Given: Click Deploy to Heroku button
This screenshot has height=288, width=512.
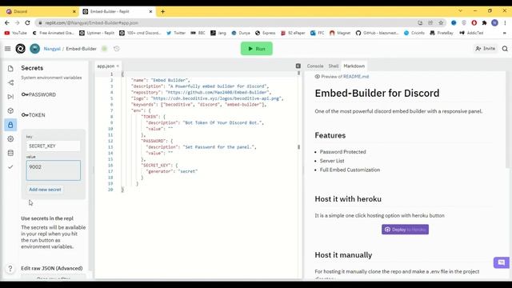Looking at the screenshot, I should click(405, 230).
